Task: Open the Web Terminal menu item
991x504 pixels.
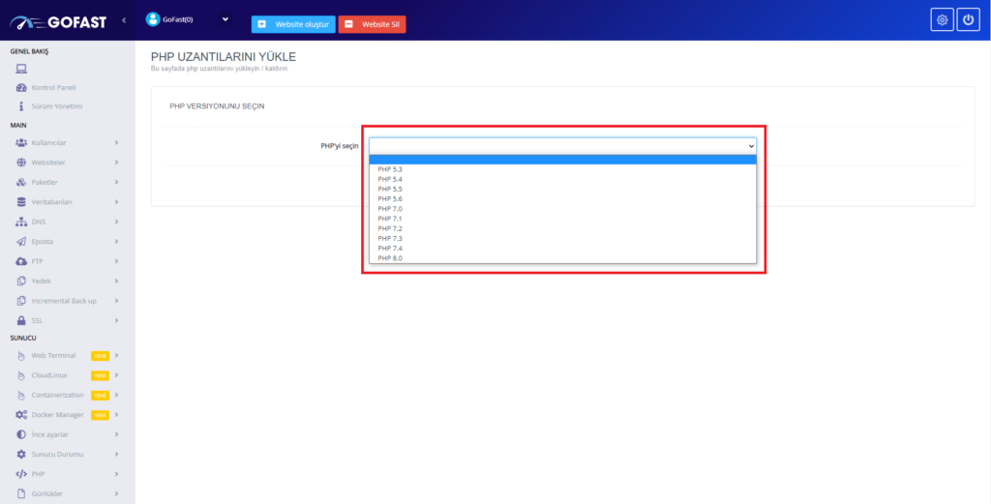Action: click(x=53, y=356)
